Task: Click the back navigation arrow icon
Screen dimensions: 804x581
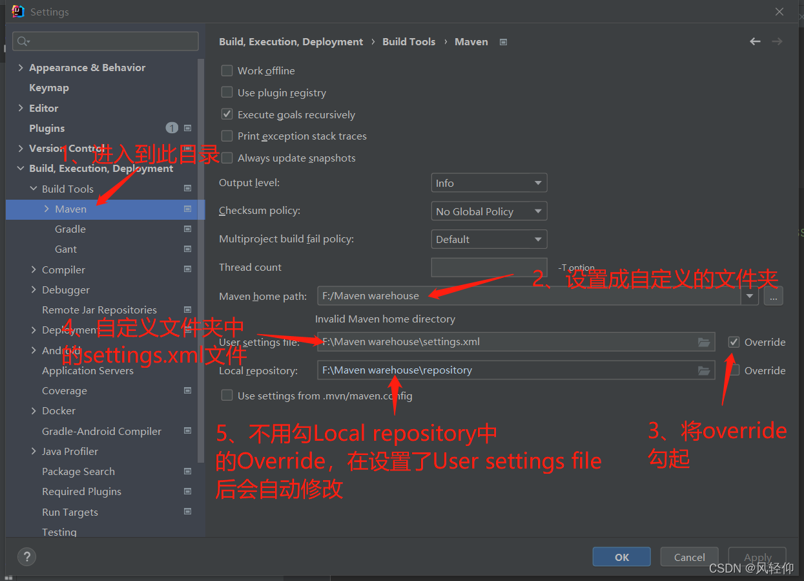Action: tap(755, 41)
